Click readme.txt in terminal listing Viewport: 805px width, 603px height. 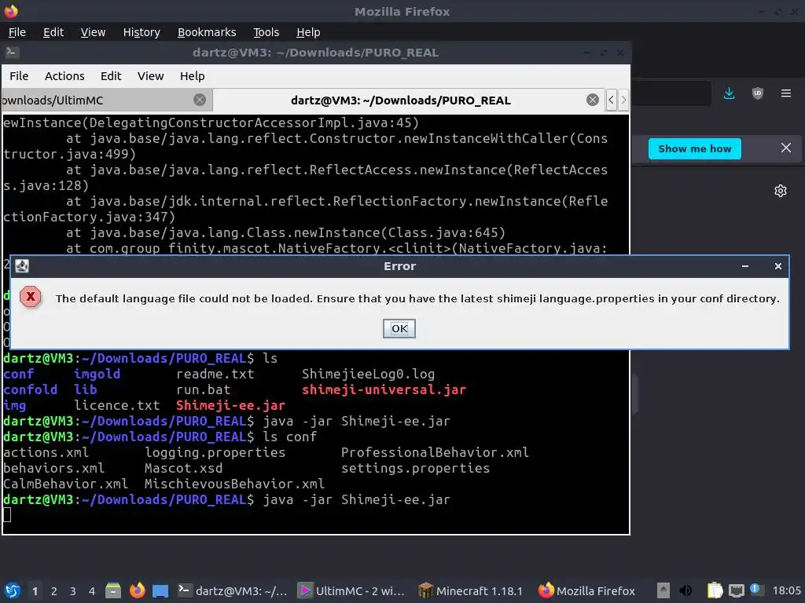point(215,374)
